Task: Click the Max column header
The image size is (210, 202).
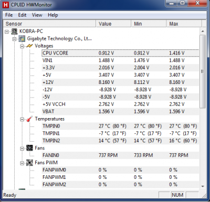Action: click(184, 24)
